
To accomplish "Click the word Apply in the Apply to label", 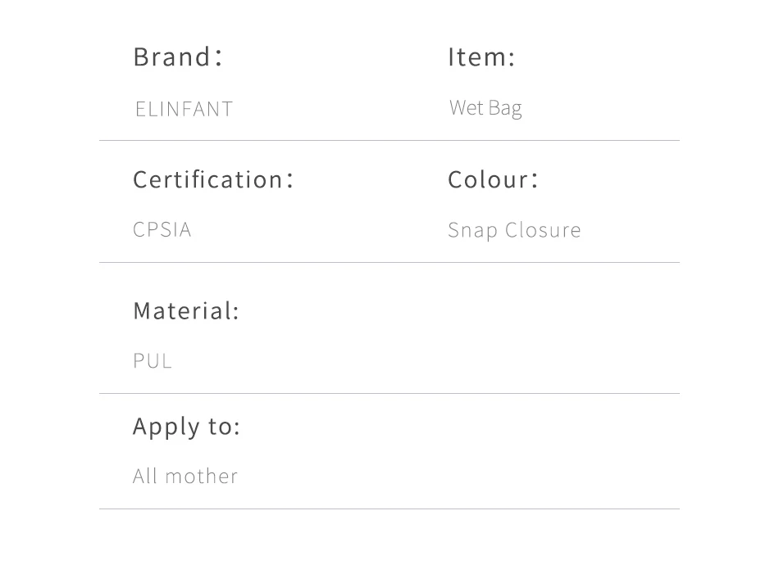I will [164, 427].
